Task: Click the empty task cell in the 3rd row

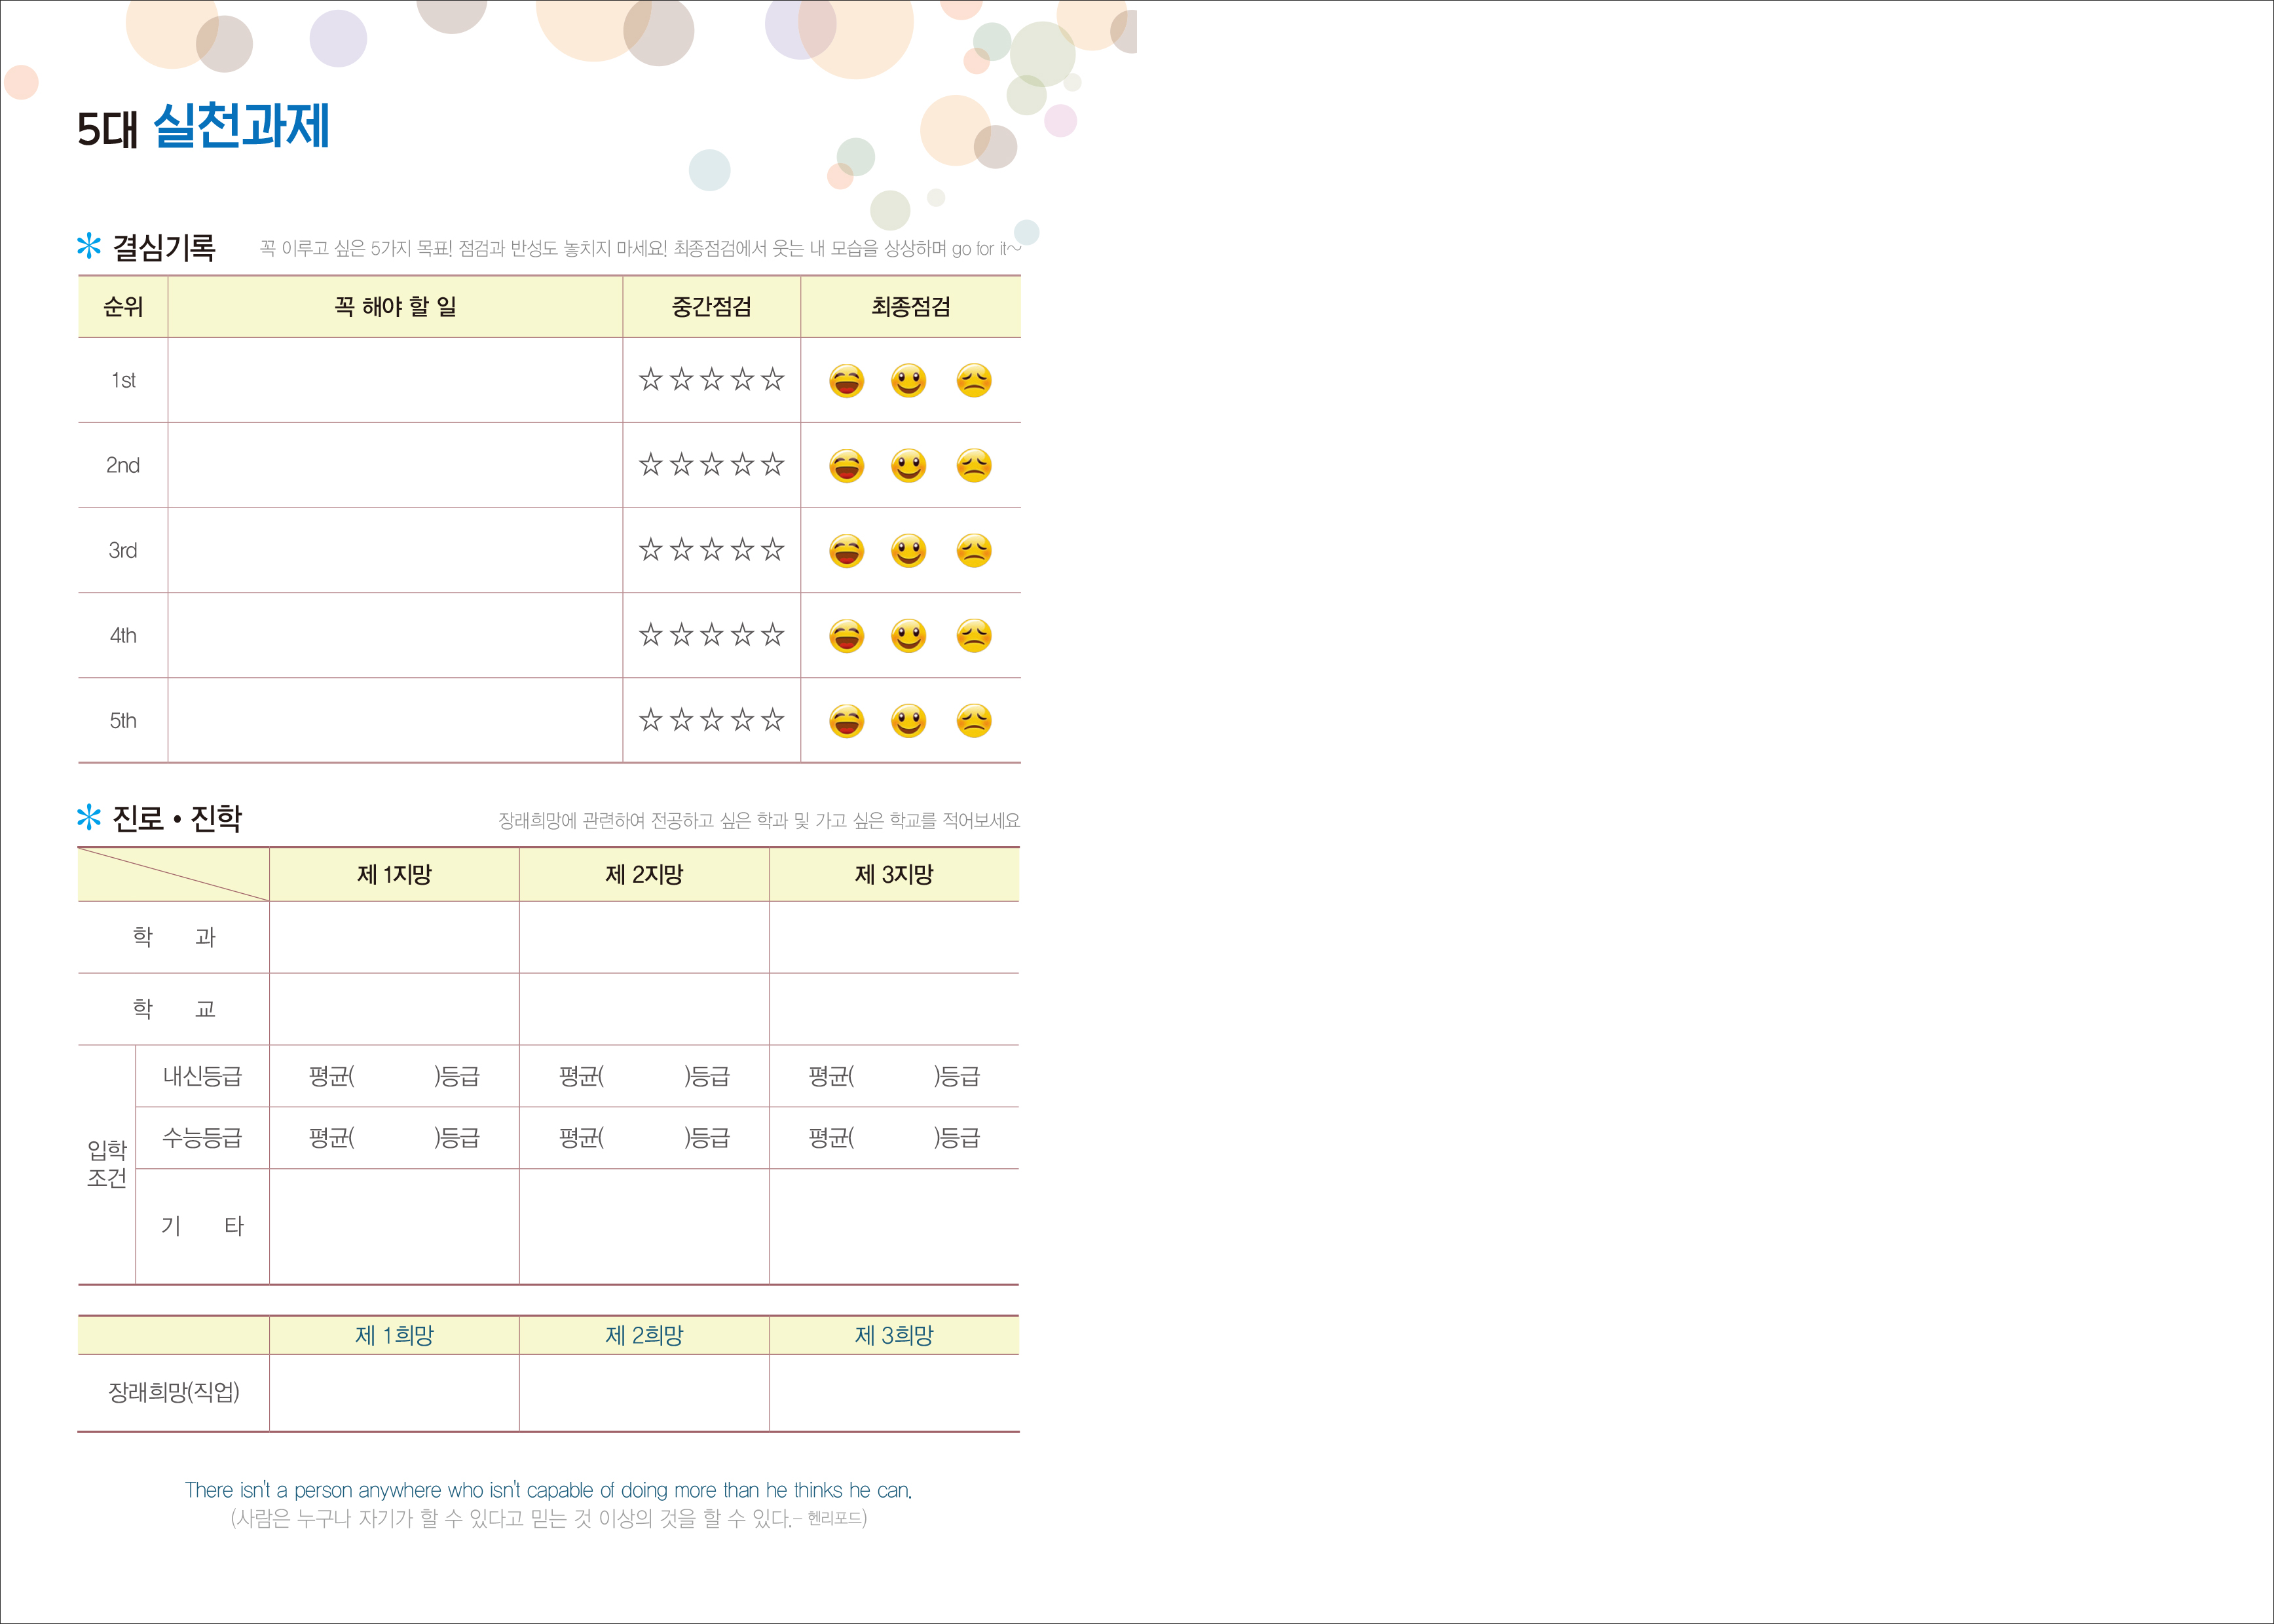Action: 395,550
